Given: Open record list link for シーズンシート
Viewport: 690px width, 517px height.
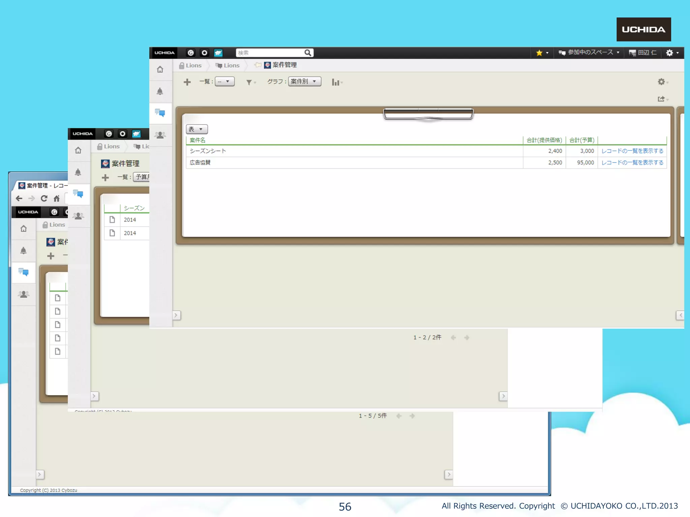Looking at the screenshot, I should pos(632,151).
